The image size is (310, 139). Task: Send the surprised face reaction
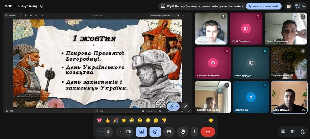(x=140, y=120)
